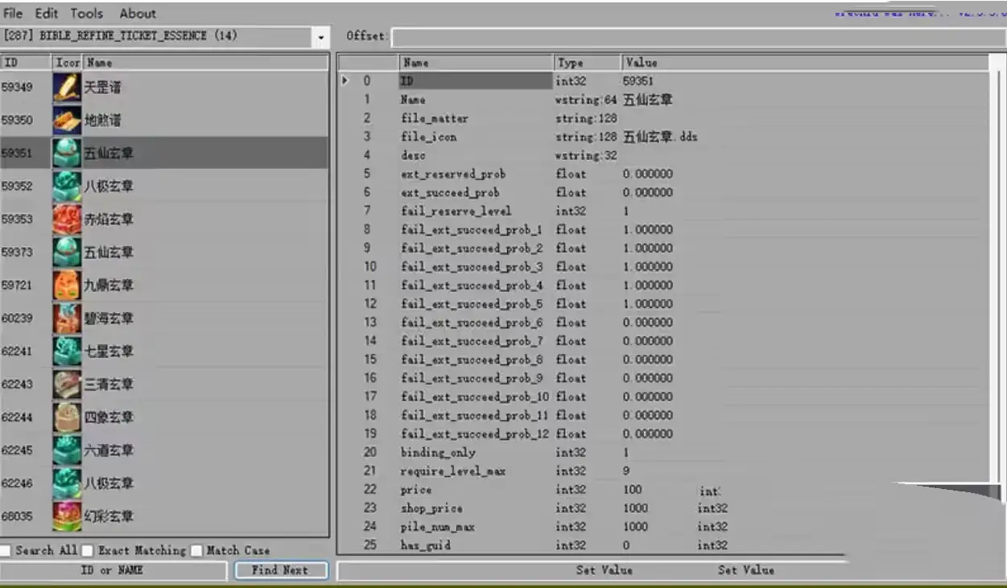
Task: Click the icon of item 59349 天罡谱
Action: pos(67,87)
